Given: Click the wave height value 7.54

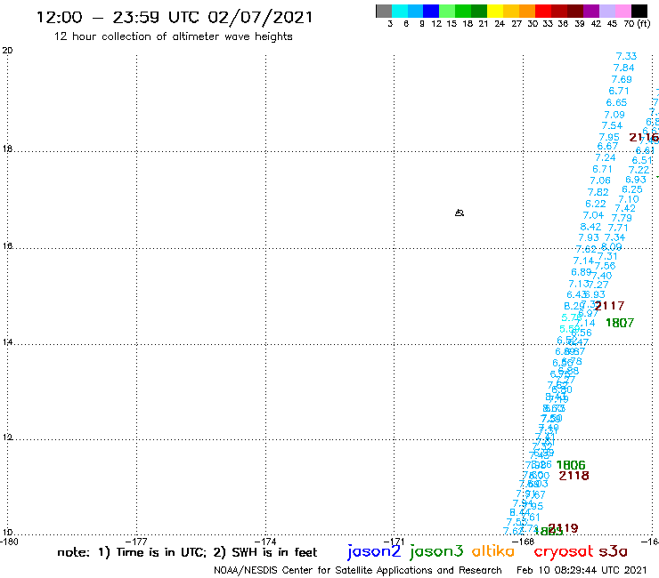Looking at the screenshot, I should tap(612, 125).
